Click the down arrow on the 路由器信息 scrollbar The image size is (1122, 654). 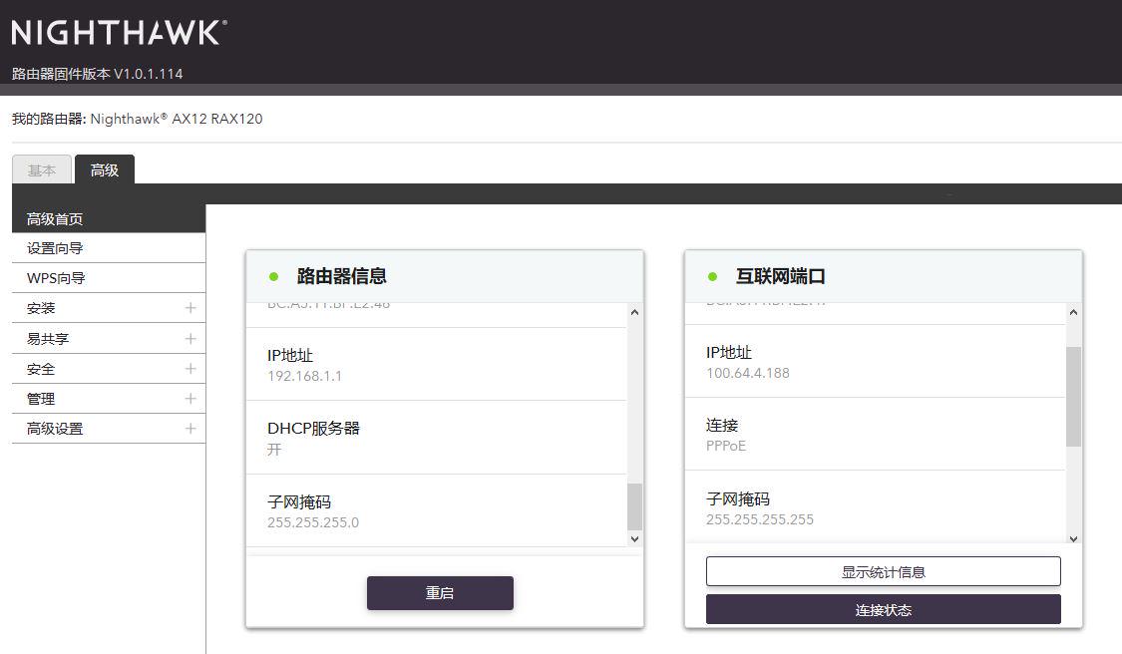[x=634, y=538]
